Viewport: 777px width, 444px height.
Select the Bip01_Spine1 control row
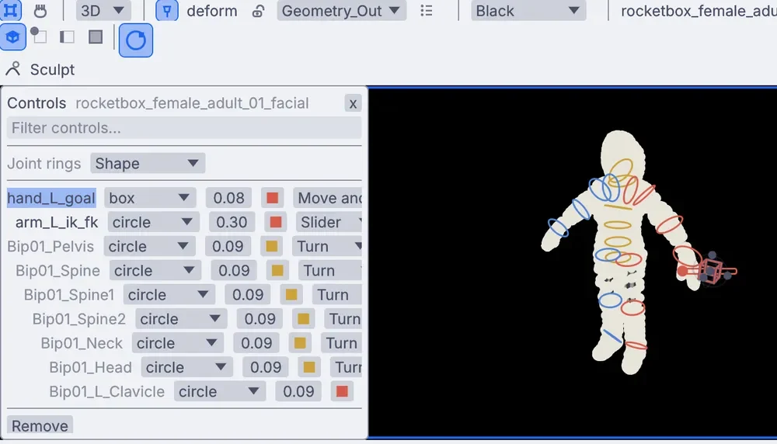pyautogui.click(x=69, y=295)
